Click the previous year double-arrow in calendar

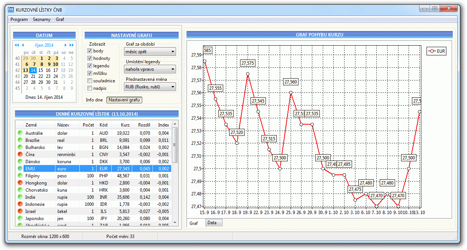coord(16,45)
